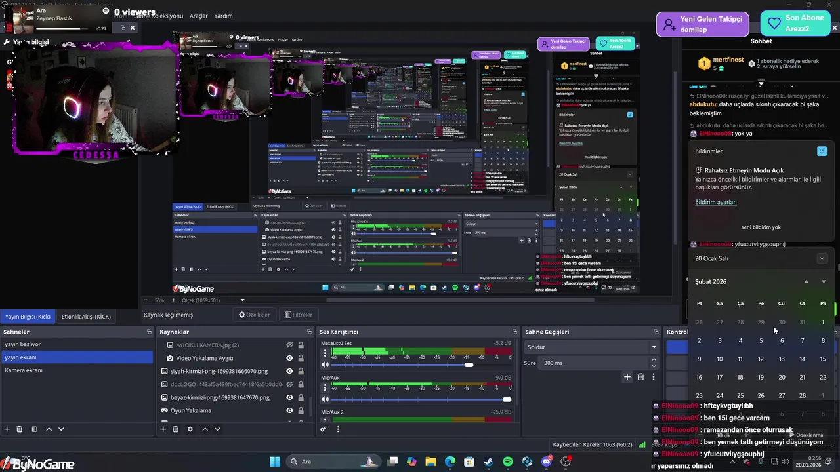Open advanced audio properties gears icon
Image resolution: width=840 pixels, height=472 pixels.
pos(324,429)
